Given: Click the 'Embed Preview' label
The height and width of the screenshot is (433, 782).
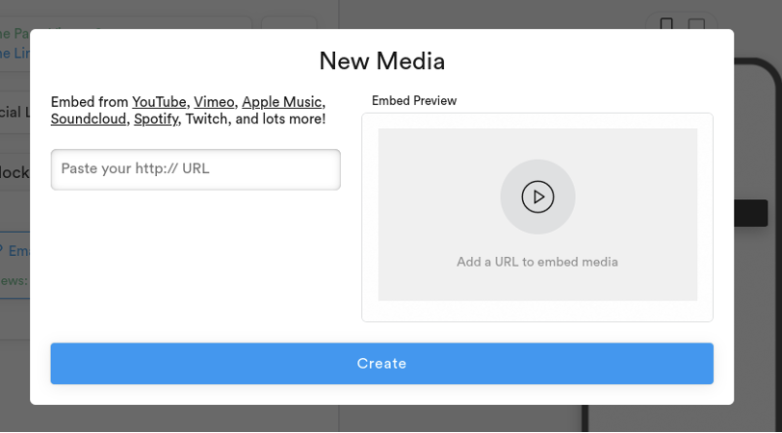Looking at the screenshot, I should [414, 101].
